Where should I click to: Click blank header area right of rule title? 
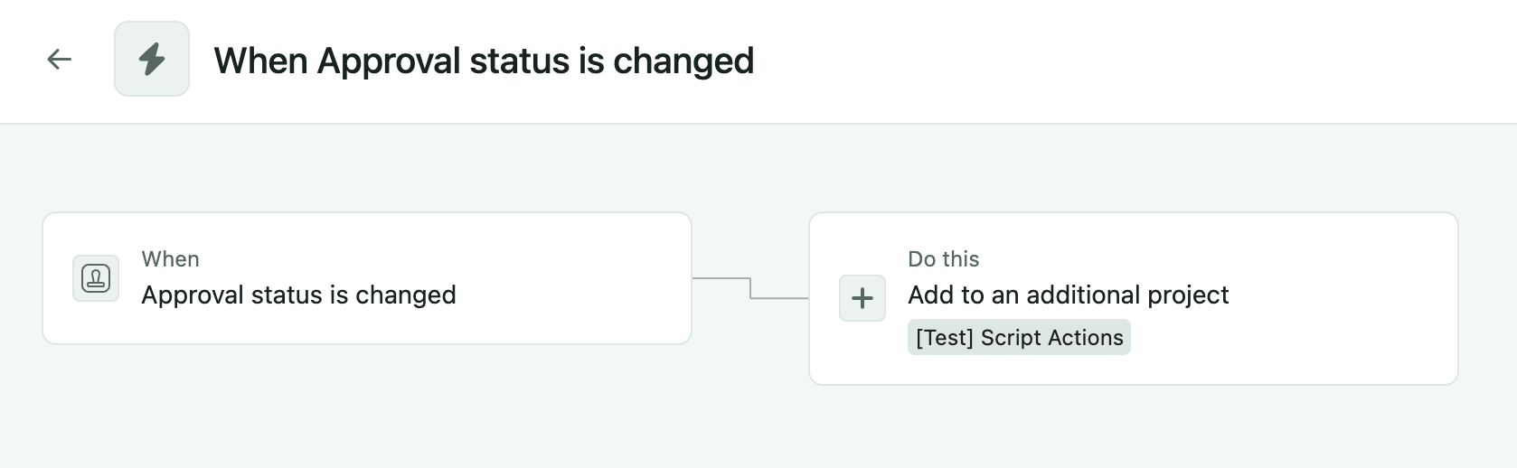pyautogui.click(x=1130, y=61)
